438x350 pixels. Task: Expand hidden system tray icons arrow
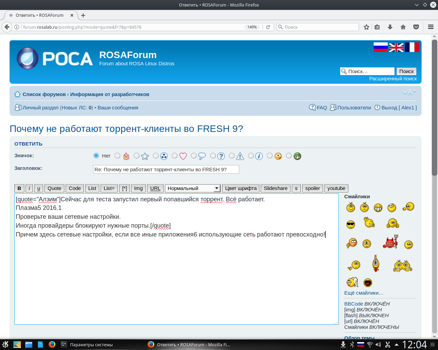(397, 345)
